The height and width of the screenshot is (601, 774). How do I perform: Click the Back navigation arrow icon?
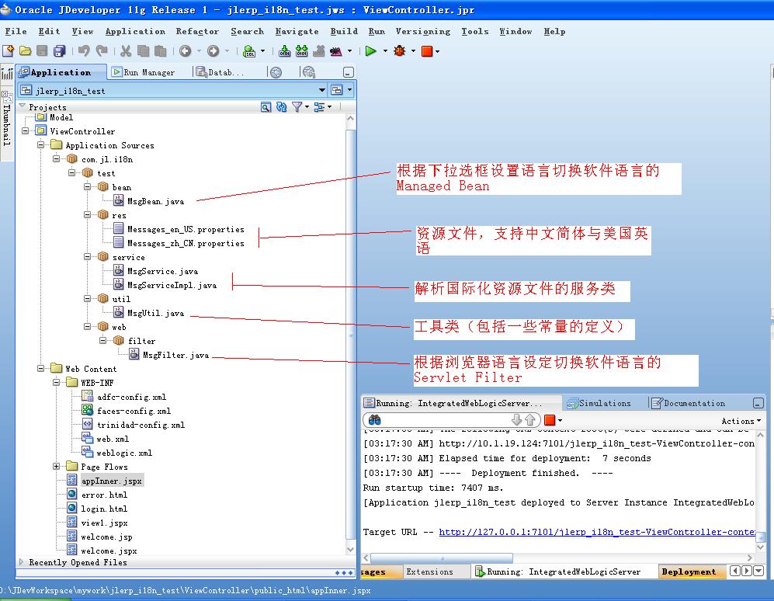click(185, 50)
